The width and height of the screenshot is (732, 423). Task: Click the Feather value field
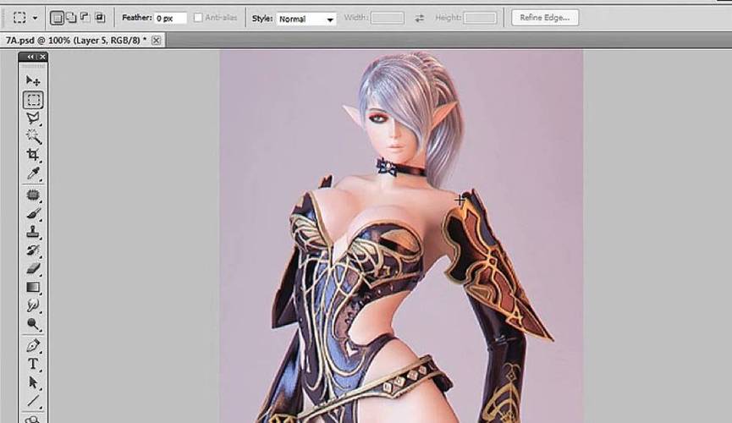point(170,19)
